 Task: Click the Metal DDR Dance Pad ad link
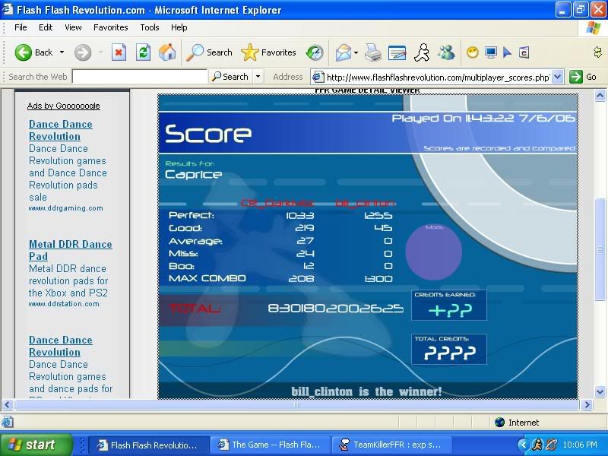[70, 250]
